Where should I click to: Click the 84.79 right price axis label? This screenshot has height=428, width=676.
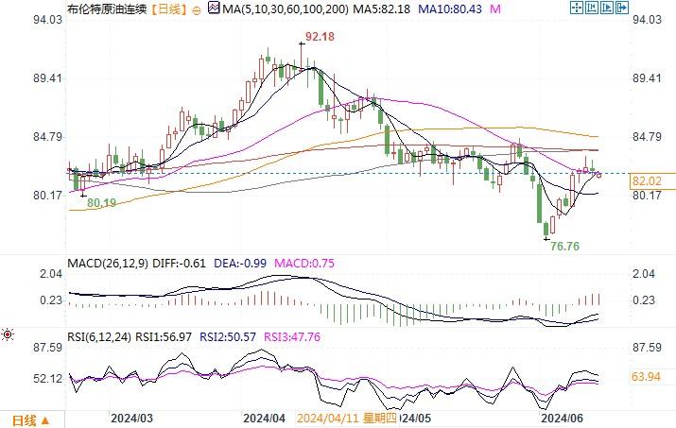click(x=647, y=137)
